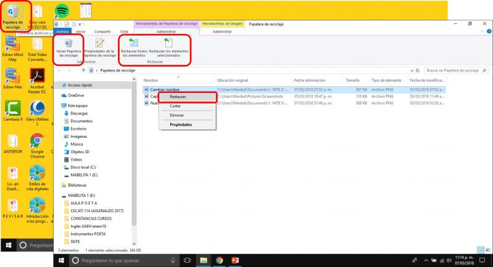Image resolution: width=493 pixels, height=267 pixels.
Task: Switch to Compartir ribbon tab
Action: pos(102,32)
